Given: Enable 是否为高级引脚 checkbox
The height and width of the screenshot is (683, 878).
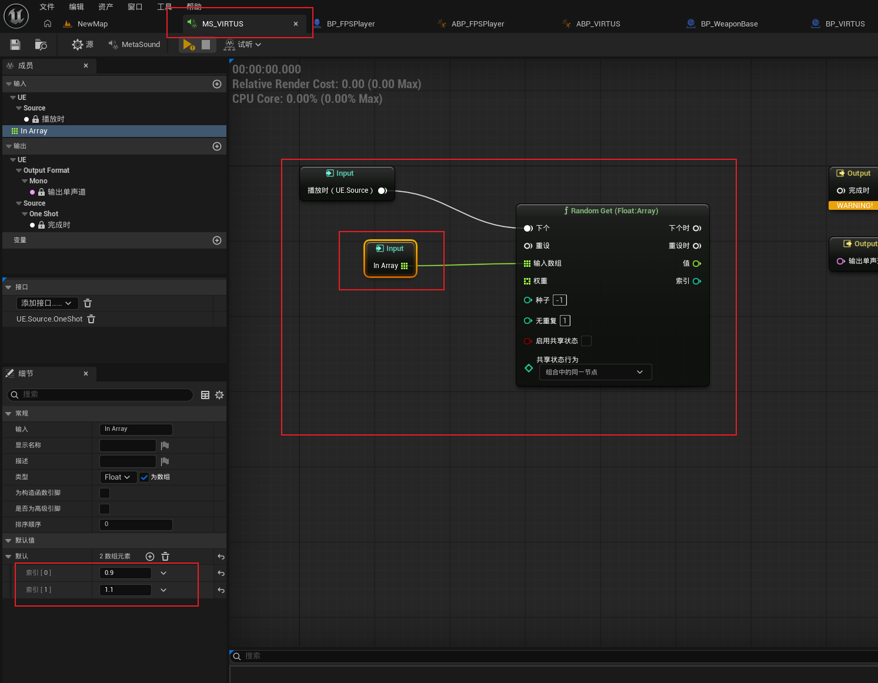Looking at the screenshot, I should (105, 509).
